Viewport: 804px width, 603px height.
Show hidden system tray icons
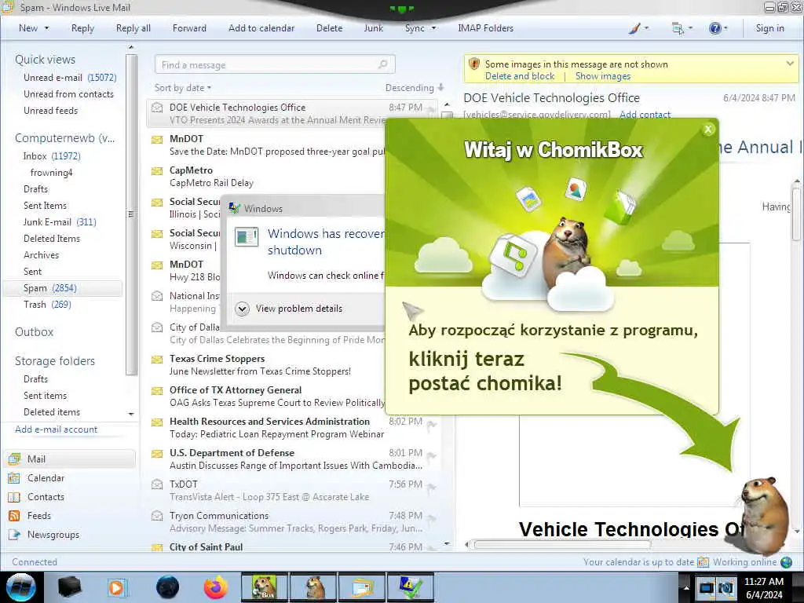(686, 587)
